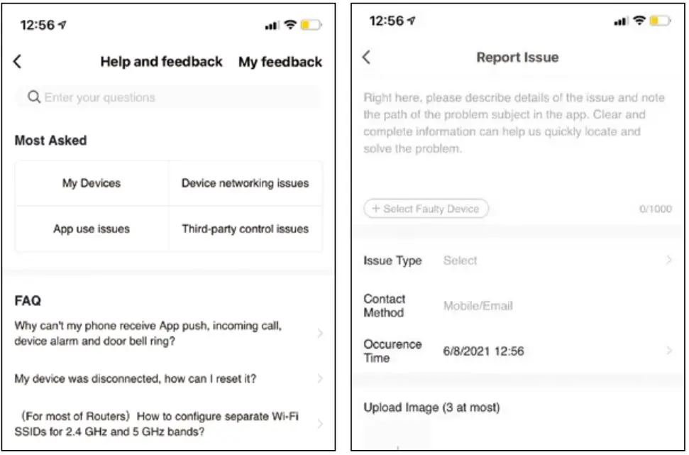
Task: Tap App use issues
Action: click(x=92, y=229)
